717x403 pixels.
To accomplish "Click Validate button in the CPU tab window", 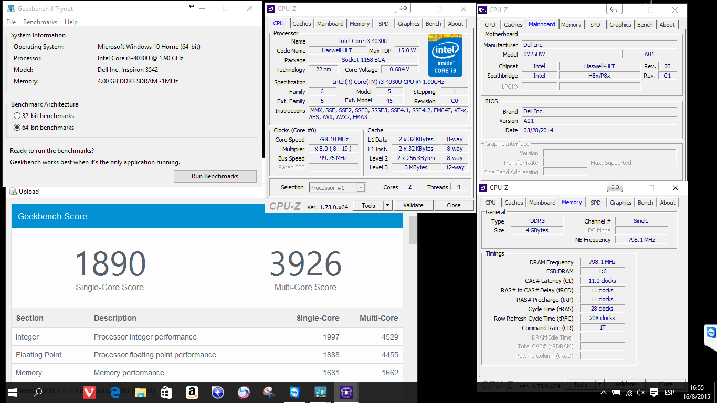I will pyautogui.click(x=413, y=205).
